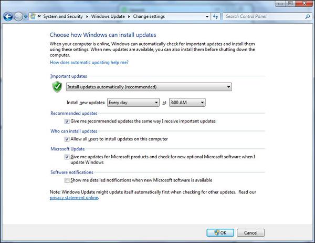
Task: Toggle Allow all users to install updates
Action: [67, 139]
